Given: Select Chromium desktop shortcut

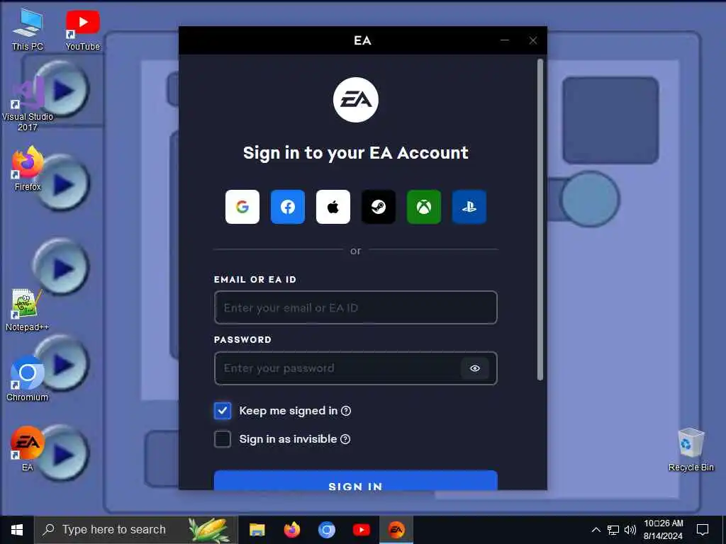Looking at the screenshot, I should click(x=28, y=380).
